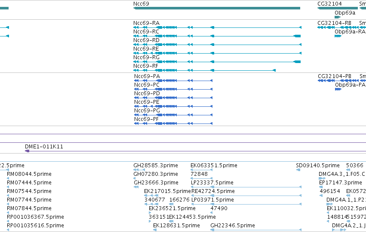Click the Ncc69-PA protein label

147,76
